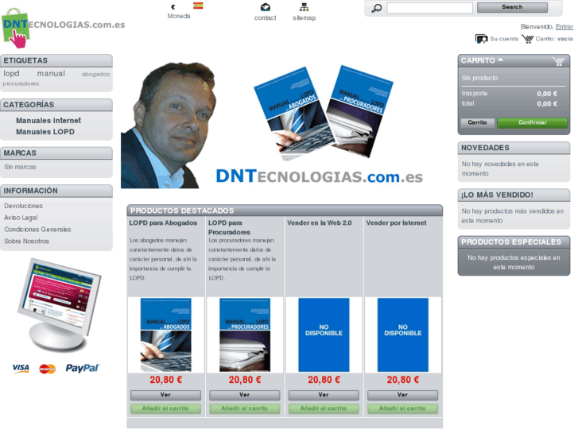Click the Sin producto text in cart

point(479,78)
